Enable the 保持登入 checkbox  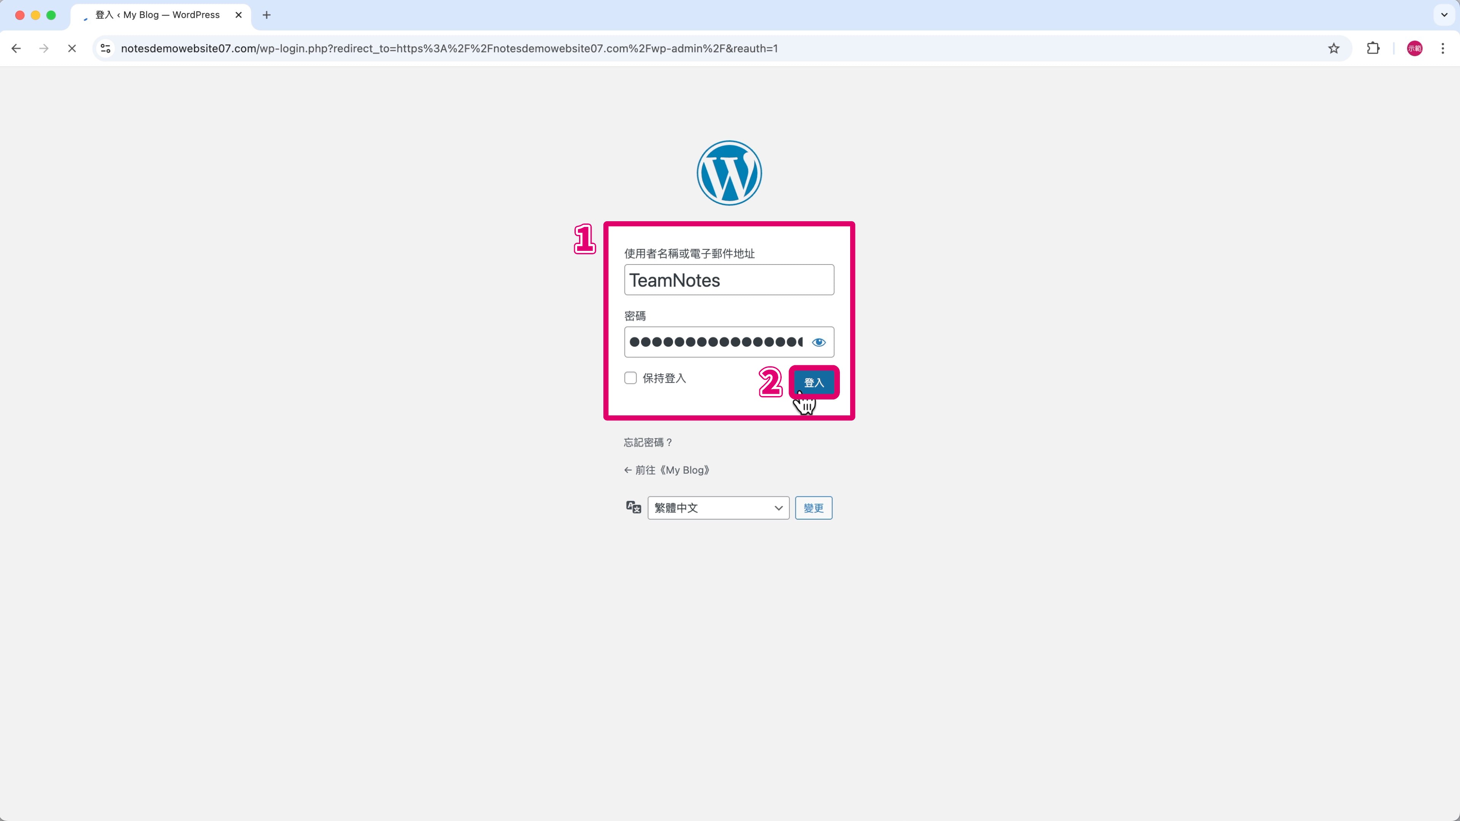(x=630, y=378)
